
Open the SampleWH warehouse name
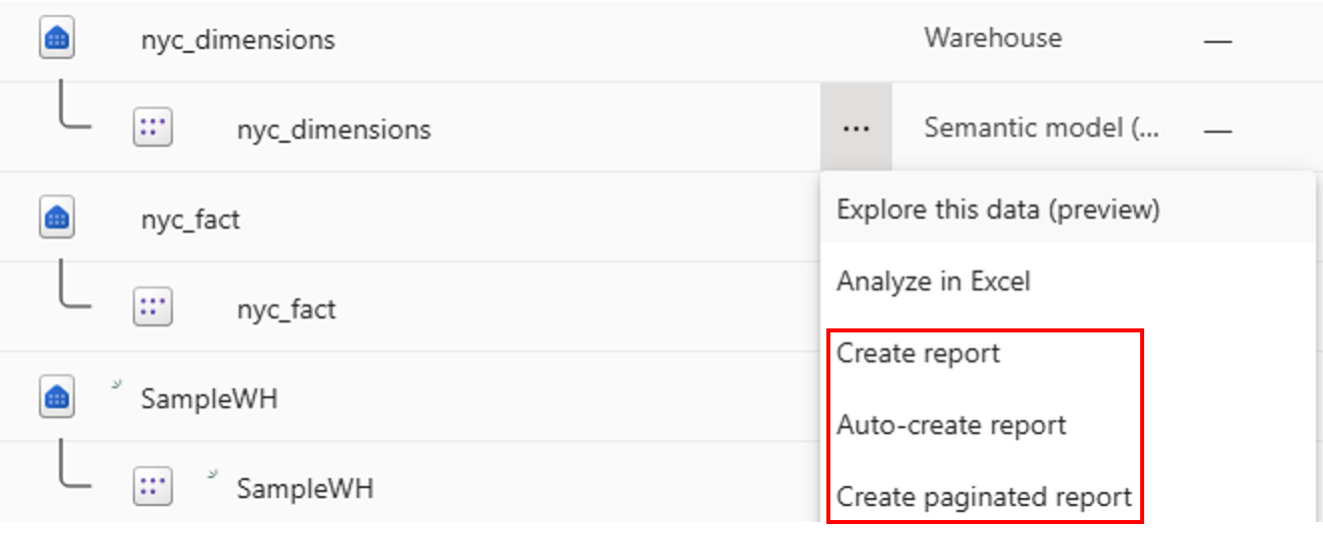click(209, 399)
